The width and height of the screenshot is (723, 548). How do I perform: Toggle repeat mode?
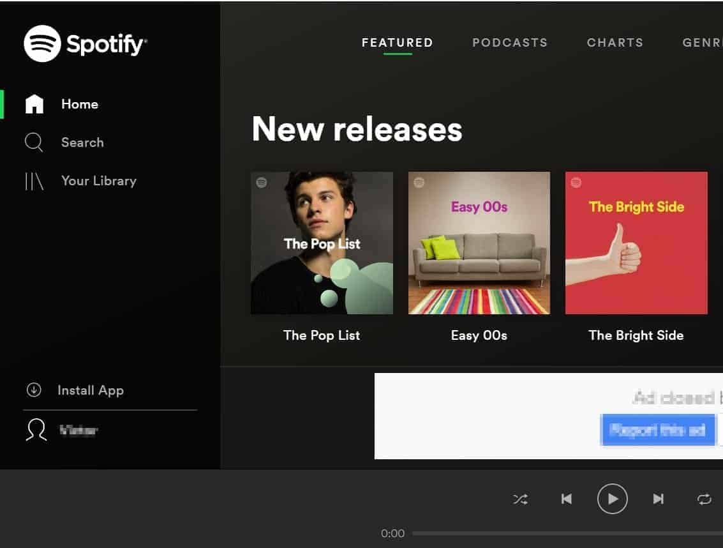point(704,499)
